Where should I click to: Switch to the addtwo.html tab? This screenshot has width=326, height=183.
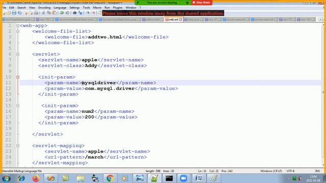tap(153, 19)
